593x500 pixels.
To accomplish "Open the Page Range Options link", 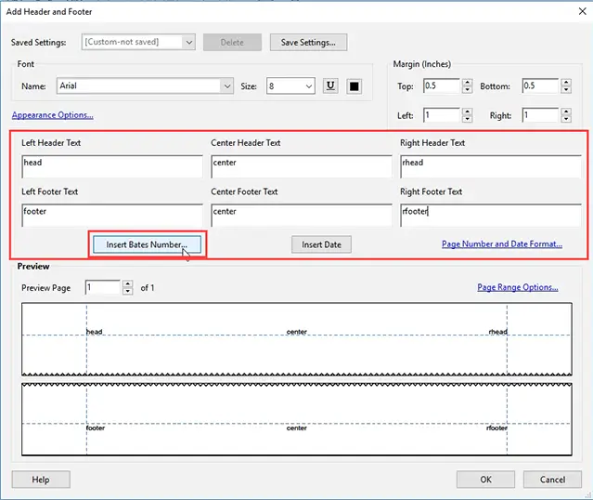I will pyautogui.click(x=517, y=287).
